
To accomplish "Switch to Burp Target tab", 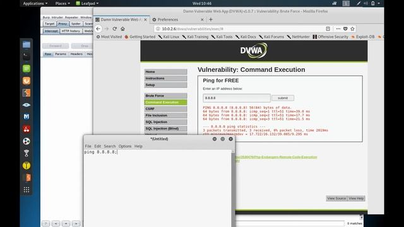I will coord(49,24).
